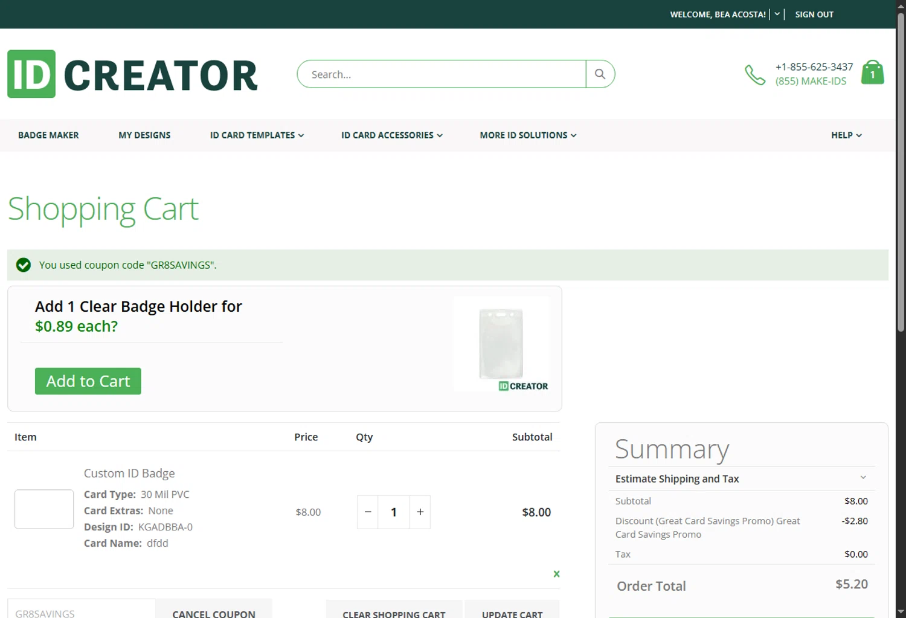Click Update Cart button

pyautogui.click(x=512, y=610)
